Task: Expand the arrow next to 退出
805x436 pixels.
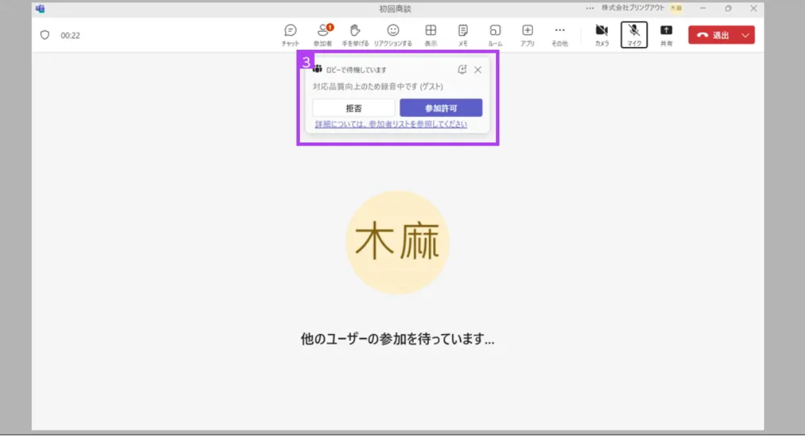Action: (x=745, y=35)
